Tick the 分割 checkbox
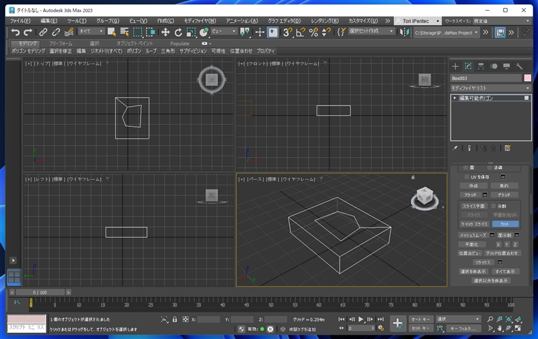Screen dimensions: 538x339 494,206
